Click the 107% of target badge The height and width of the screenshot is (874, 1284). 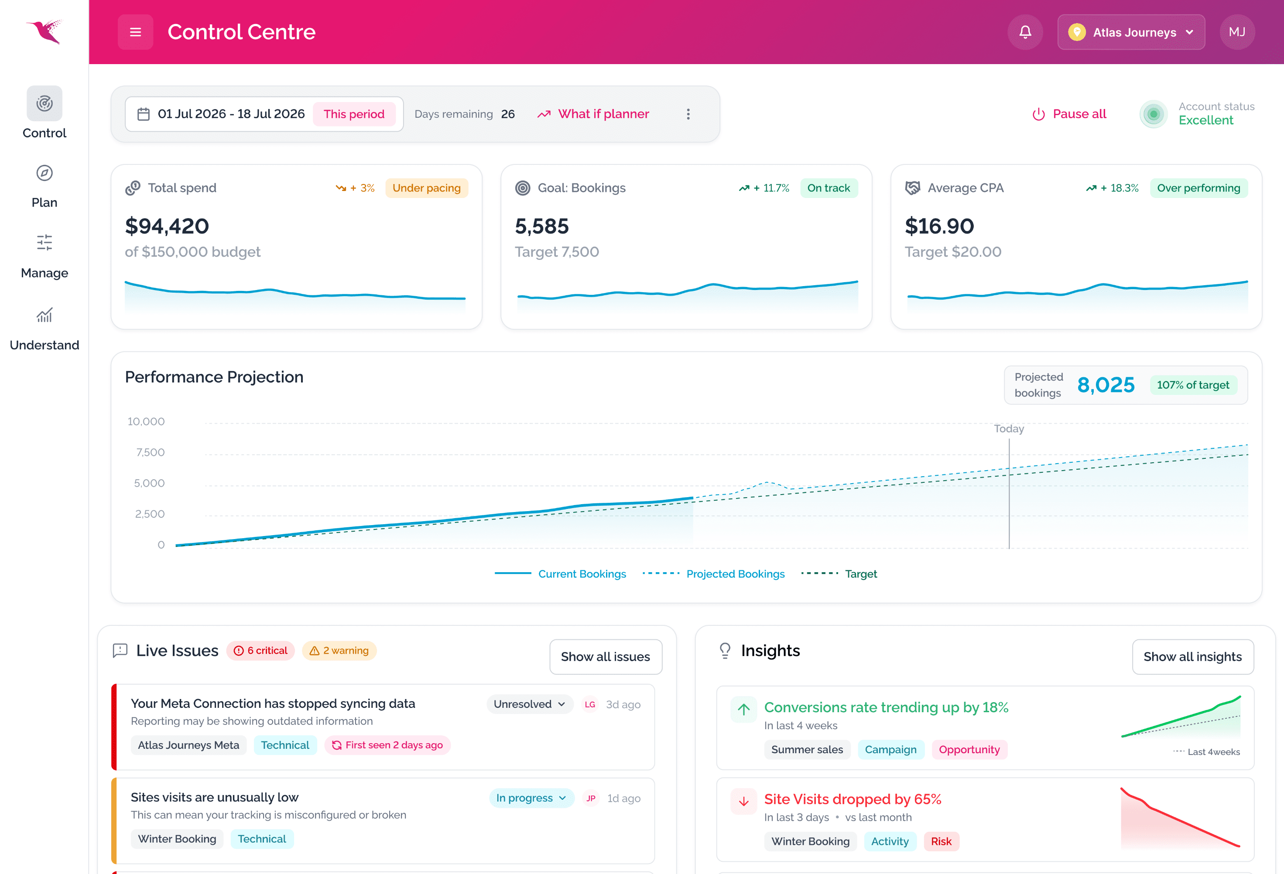pos(1193,385)
